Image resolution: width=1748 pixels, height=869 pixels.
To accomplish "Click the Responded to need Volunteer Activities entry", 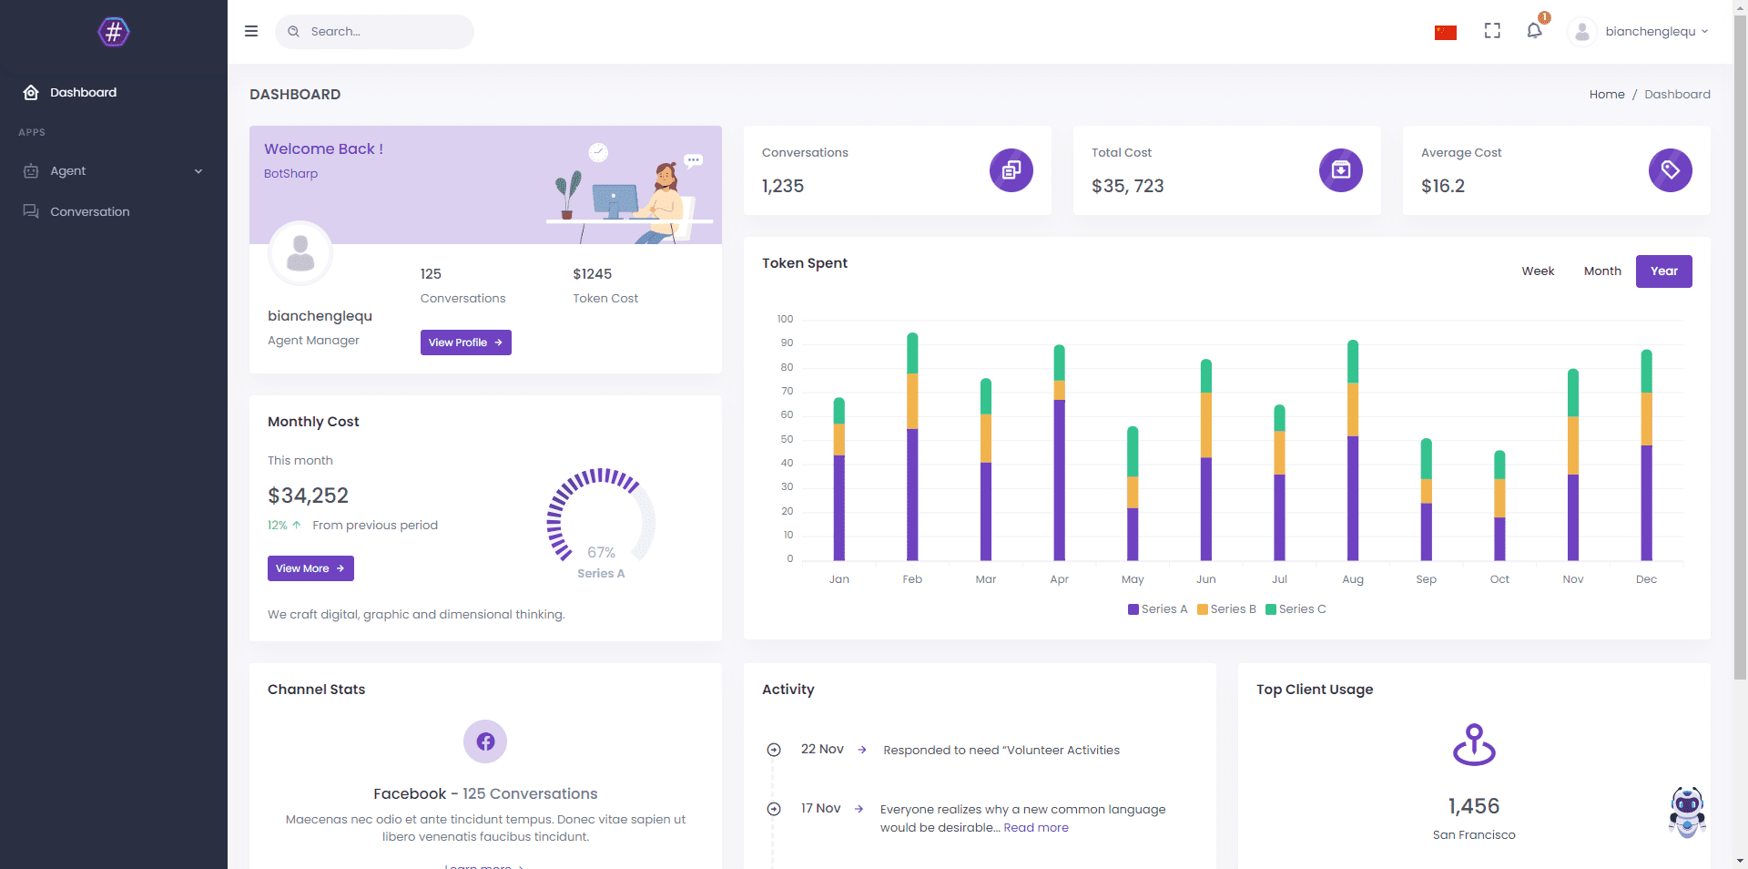I will [x=1001, y=751].
